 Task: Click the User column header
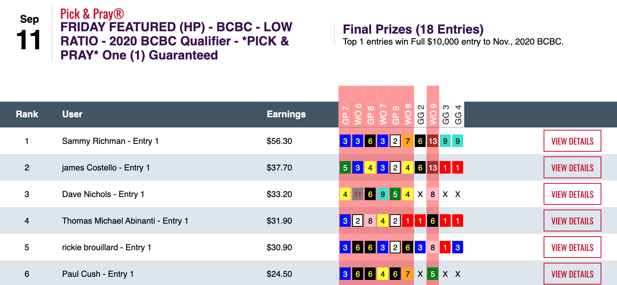coord(72,114)
